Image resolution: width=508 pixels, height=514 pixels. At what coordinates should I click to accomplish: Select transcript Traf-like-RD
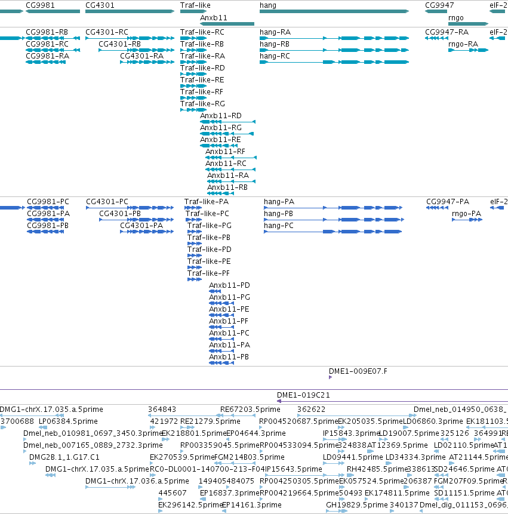pos(193,74)
